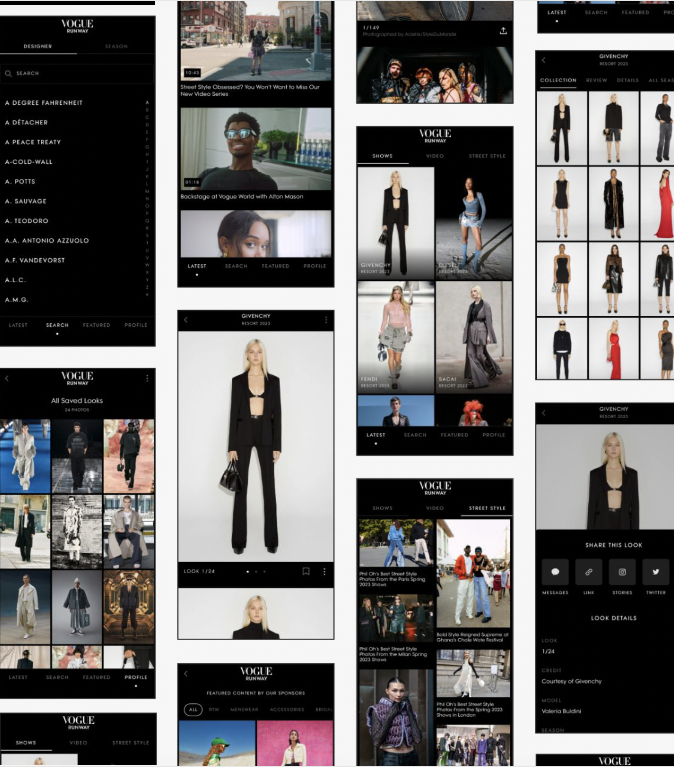The height and width of the screenshot is (767, 674).
Task: Click the designer search input field
Action: pyautogui.click(x=77, y=74)
